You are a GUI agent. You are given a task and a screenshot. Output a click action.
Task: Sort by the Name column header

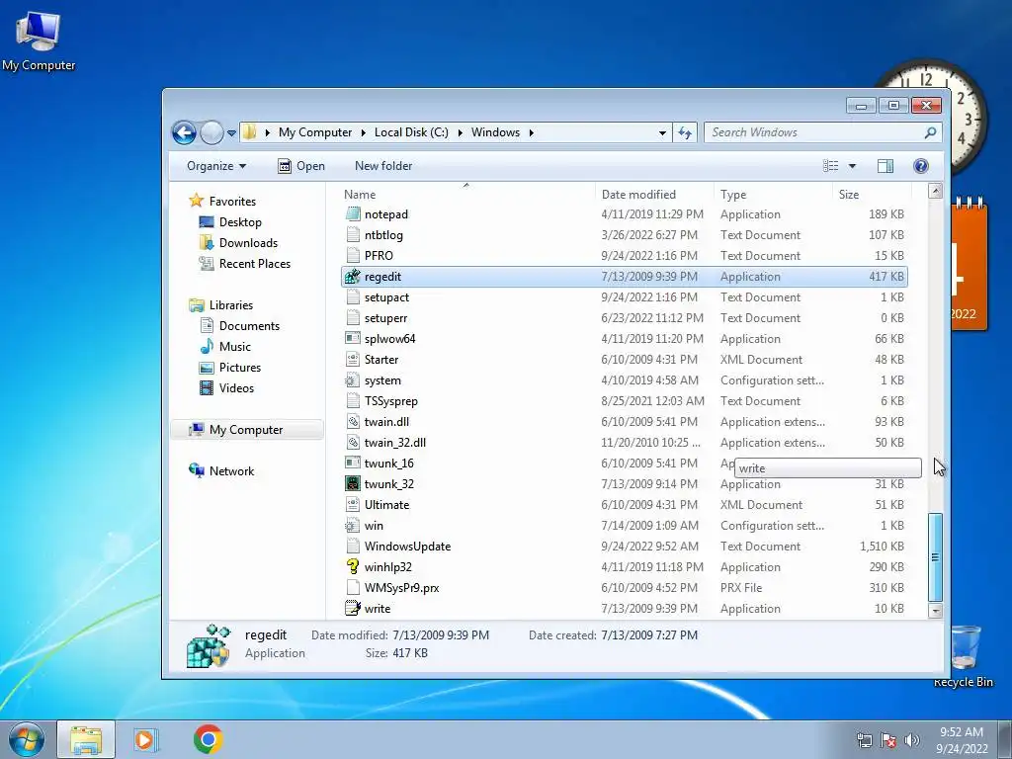(466, 195)
